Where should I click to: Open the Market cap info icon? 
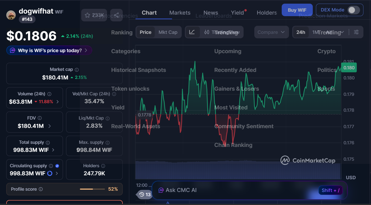click(x=76, y=69)
